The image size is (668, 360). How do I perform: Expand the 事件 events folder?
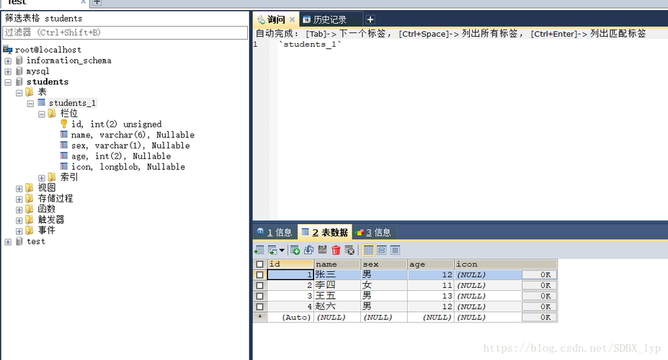point(19,231)
